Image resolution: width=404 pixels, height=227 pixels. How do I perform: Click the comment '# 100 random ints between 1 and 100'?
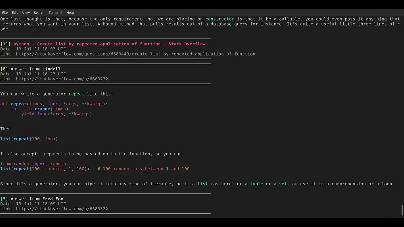144,169
